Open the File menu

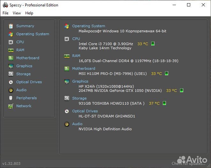click(5, 13)
